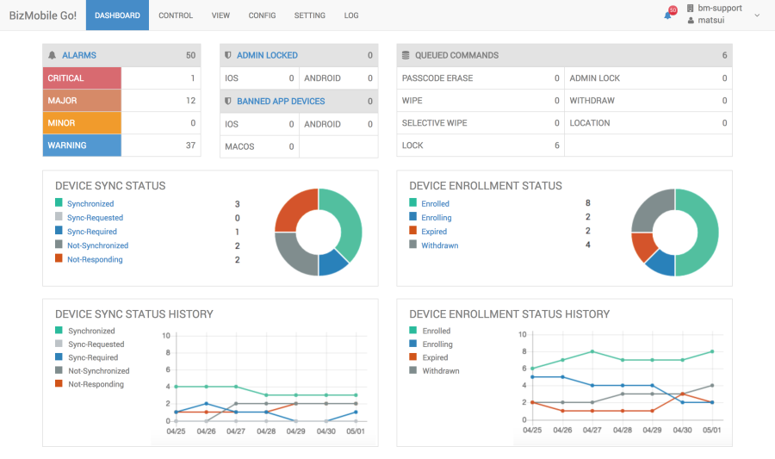Open the Synchronized devices link

90,203
